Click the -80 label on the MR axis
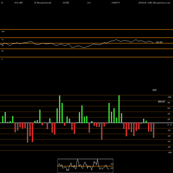This screenshot has height=173, width=173. click(169, 147)
